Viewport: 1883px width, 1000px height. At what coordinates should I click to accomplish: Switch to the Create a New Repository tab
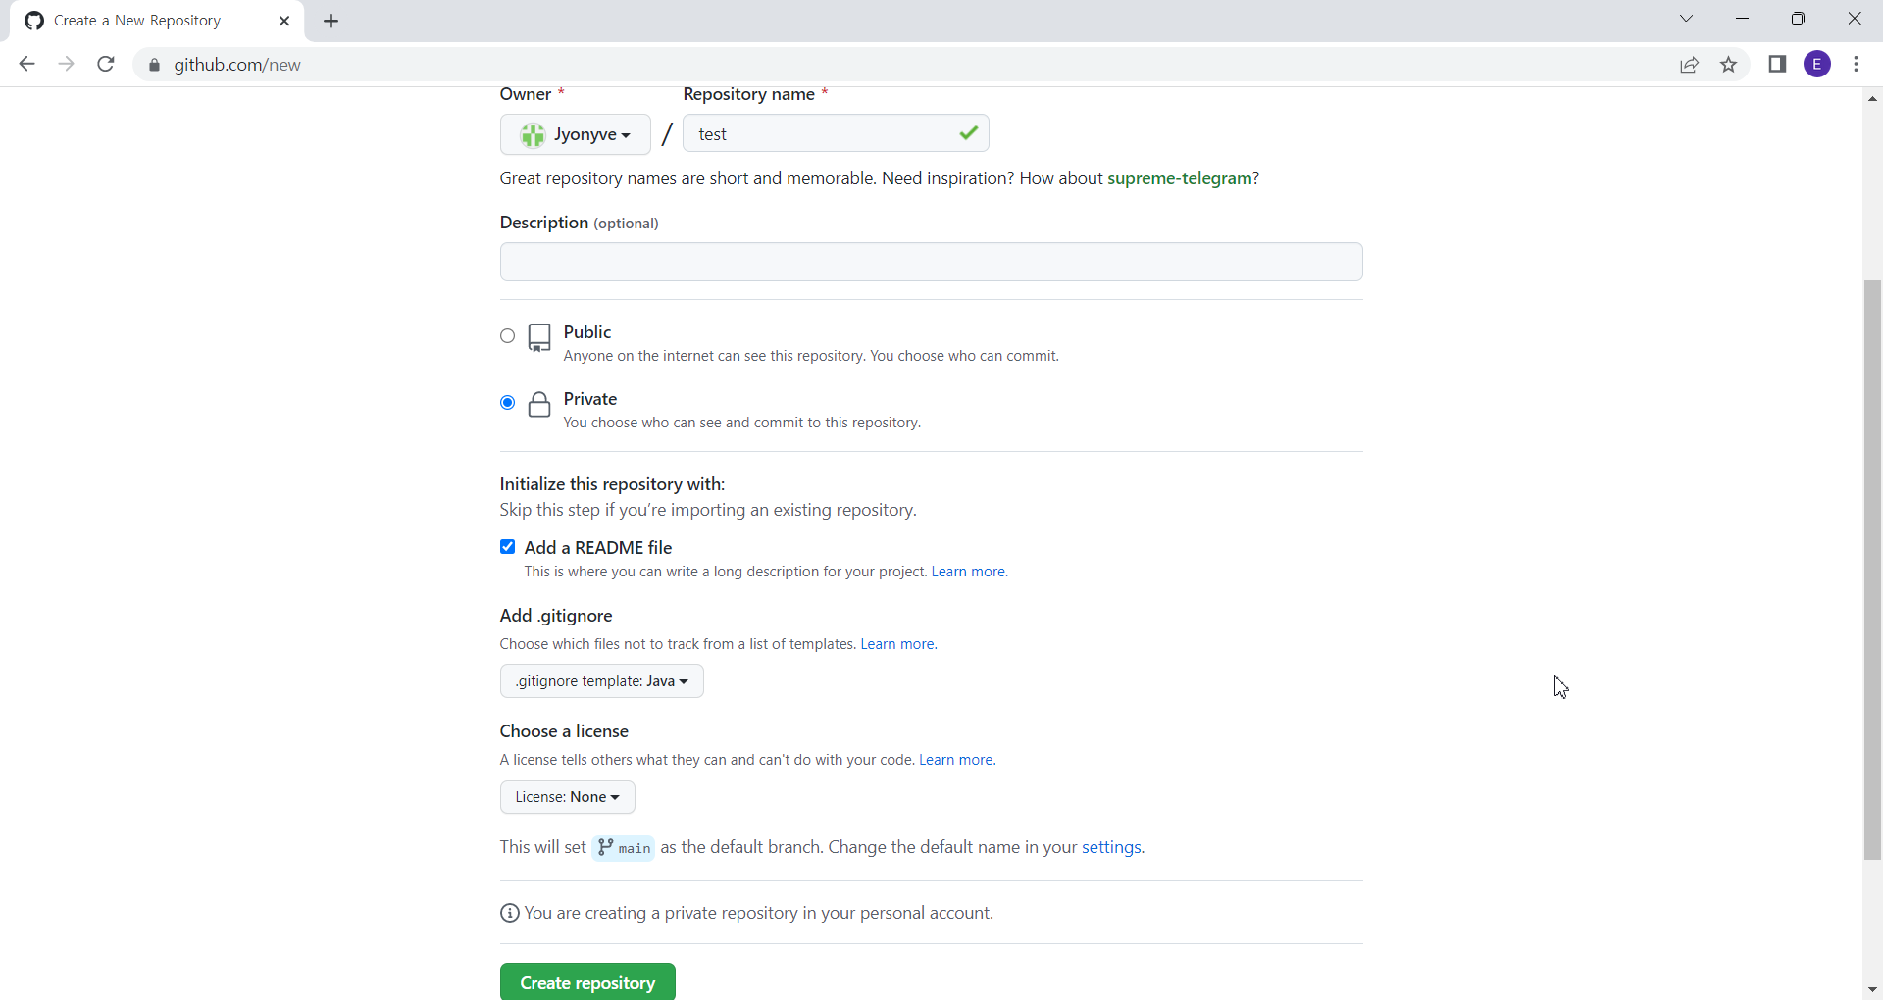(157, 21)
